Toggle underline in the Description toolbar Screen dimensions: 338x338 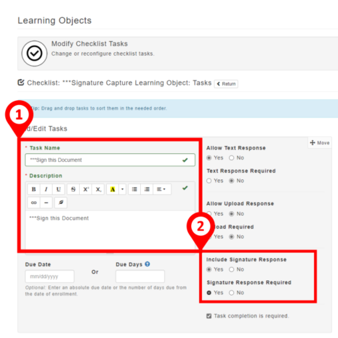pos(58,189)
